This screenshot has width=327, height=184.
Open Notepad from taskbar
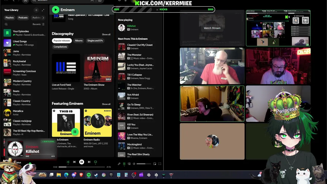coord(119,175)
